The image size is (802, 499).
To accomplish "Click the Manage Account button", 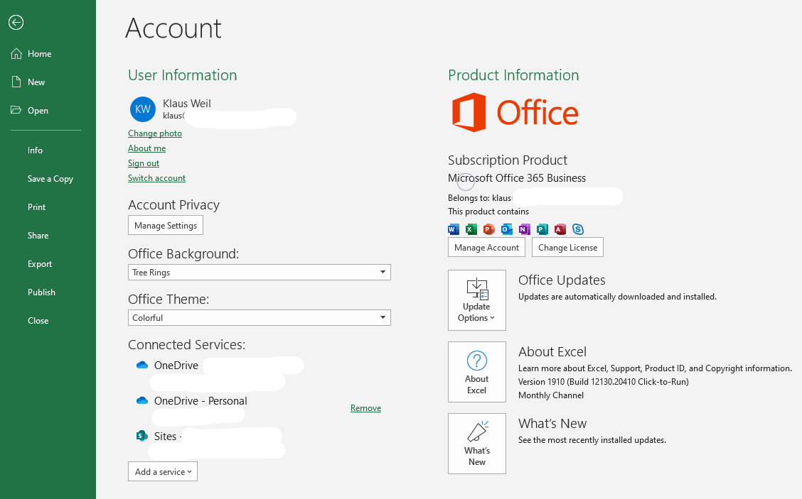I will coord(486,247).
